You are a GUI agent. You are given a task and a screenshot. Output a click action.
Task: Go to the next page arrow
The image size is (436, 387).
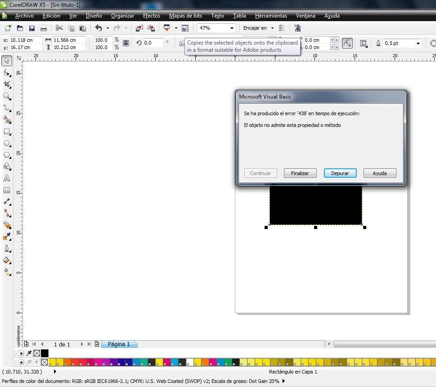coord(82,344)
